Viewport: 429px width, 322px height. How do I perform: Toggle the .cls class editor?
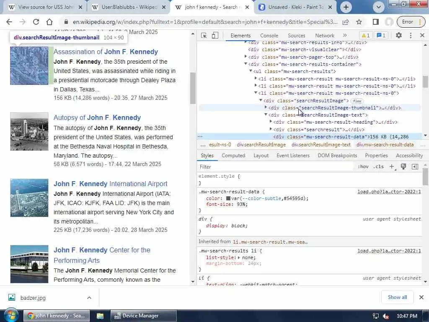[379, 166]
